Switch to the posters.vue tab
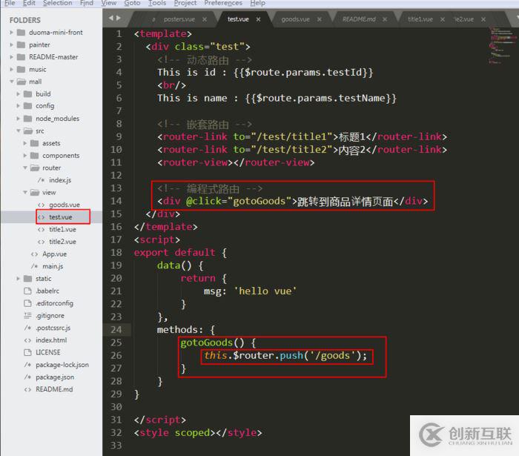519x456 pixels. (x=179, y=19)
